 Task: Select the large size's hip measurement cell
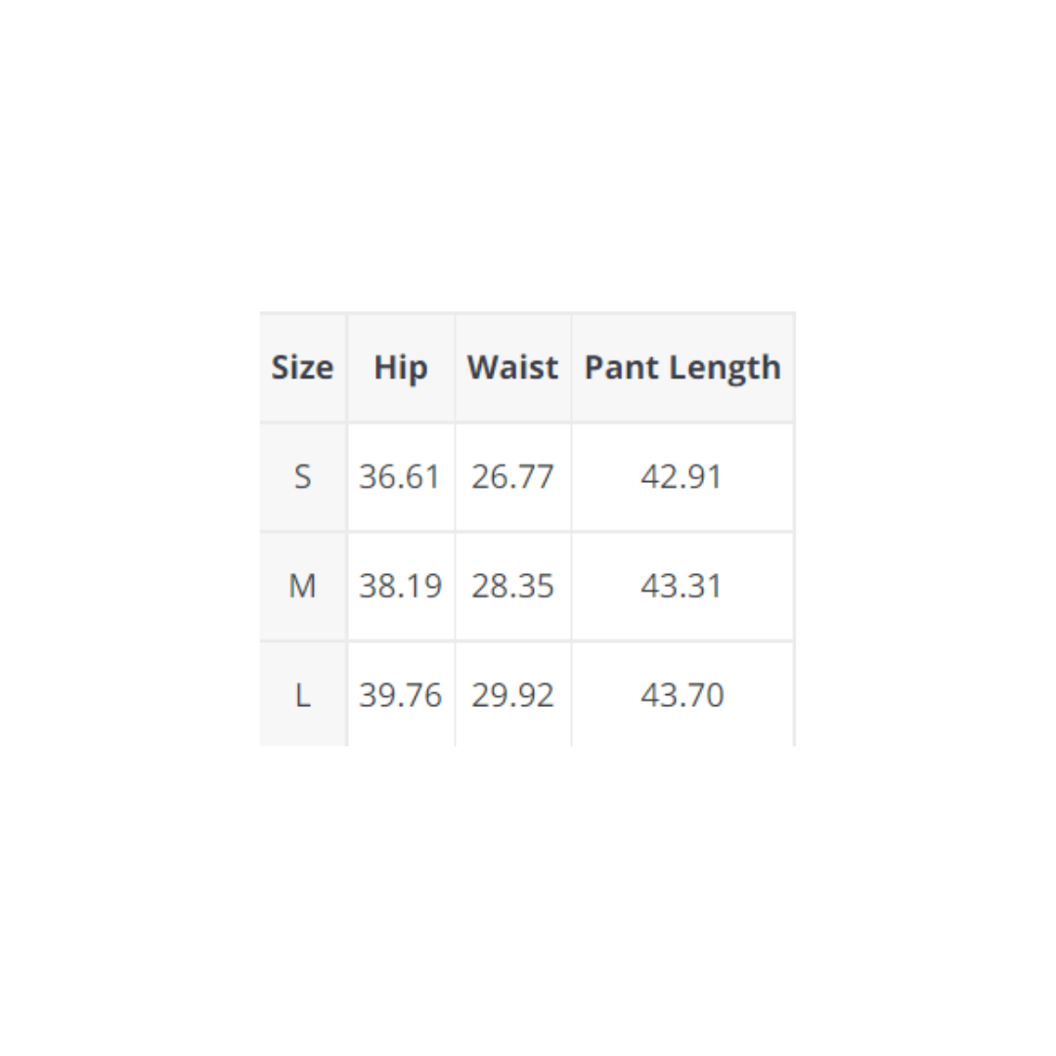pyautogui.click(x=400, y=695)
